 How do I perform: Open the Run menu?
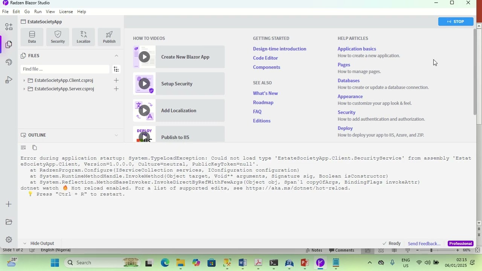pyautogui.click(x=38, y=12)
